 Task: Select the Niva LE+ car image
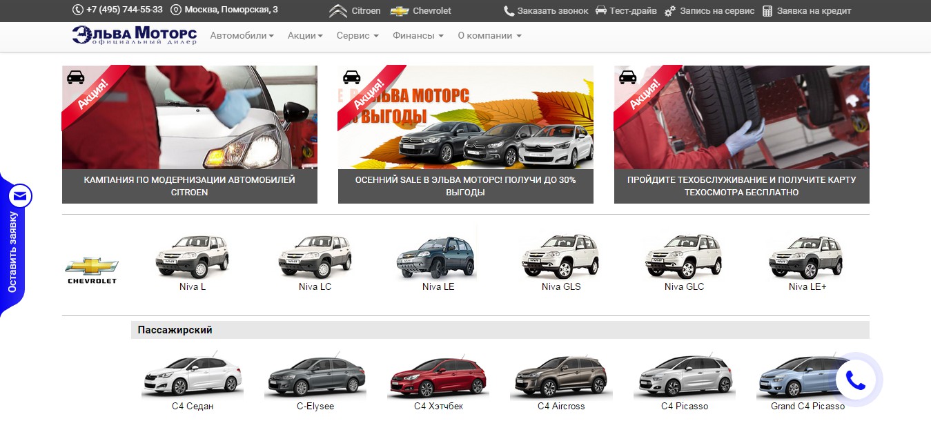tap(807, 256)
